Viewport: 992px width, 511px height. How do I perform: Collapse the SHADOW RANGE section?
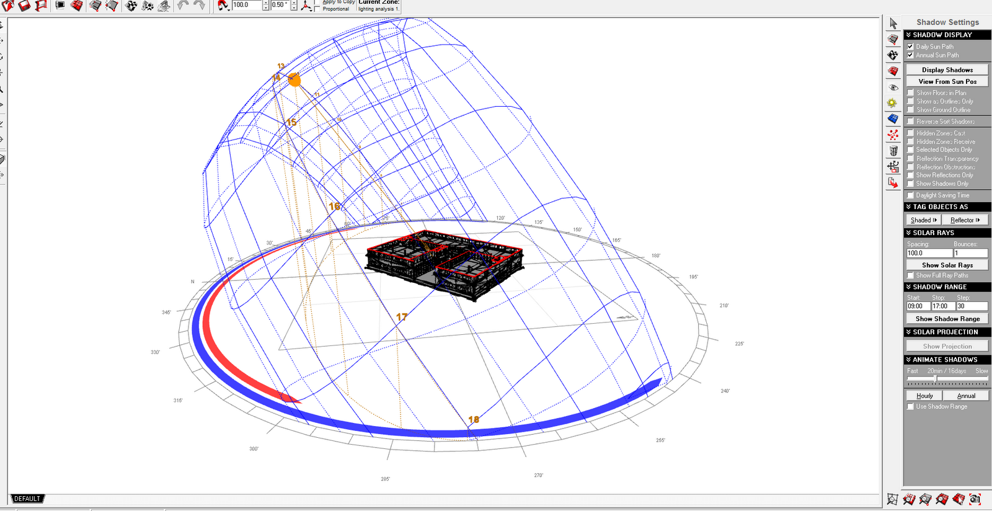point(947,287)
